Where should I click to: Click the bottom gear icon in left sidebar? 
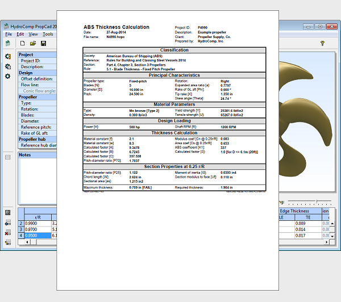tap(8, 76)
